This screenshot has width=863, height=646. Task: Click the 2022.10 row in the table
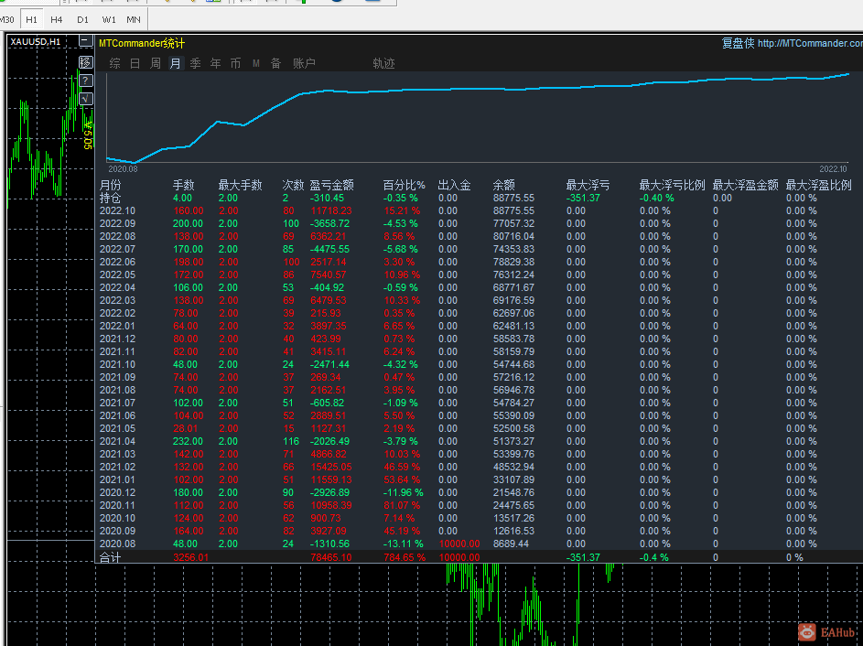117,210
